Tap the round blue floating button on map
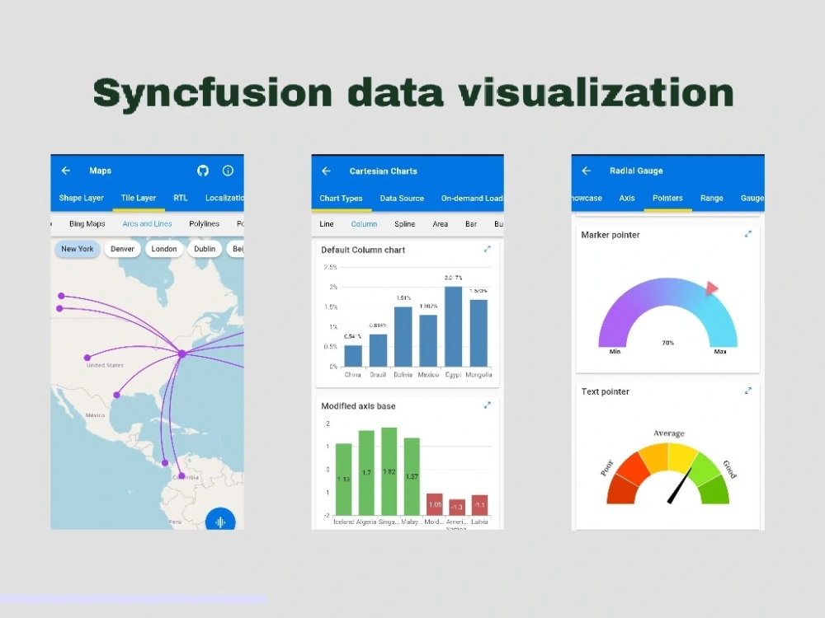Viewport: 825px width, 618px height. point(220,520)
